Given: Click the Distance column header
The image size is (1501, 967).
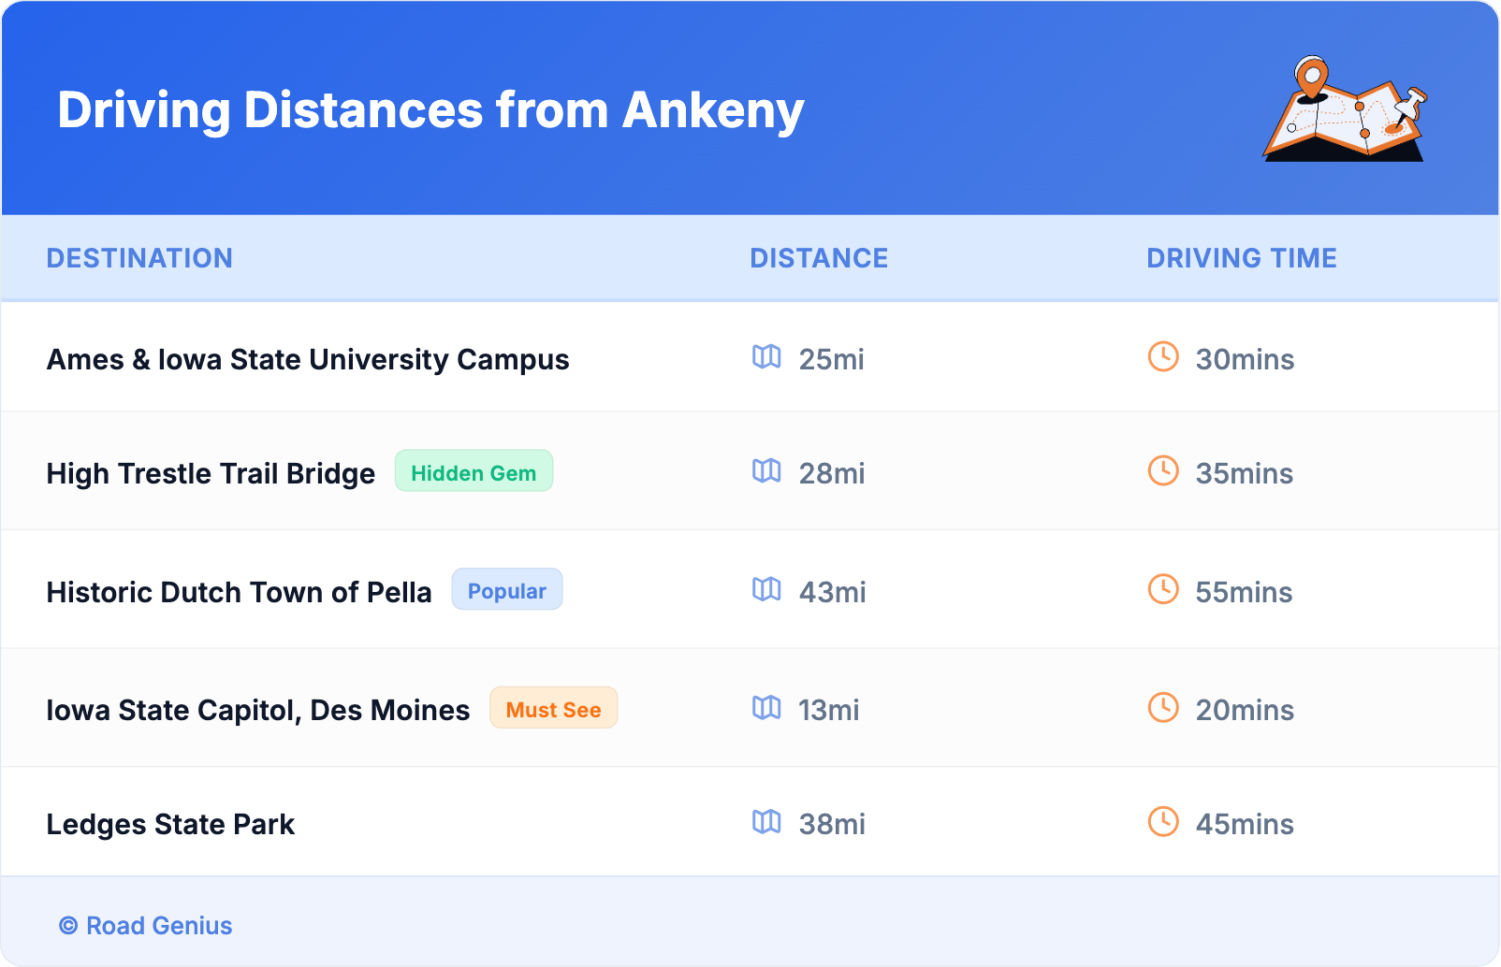Looking at the screenshot, I should coord(819,258).
